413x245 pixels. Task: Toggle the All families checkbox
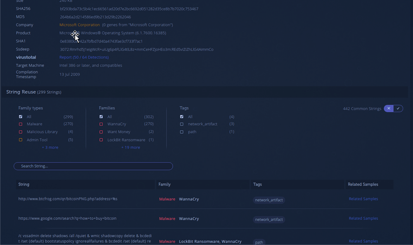[101, 116]
